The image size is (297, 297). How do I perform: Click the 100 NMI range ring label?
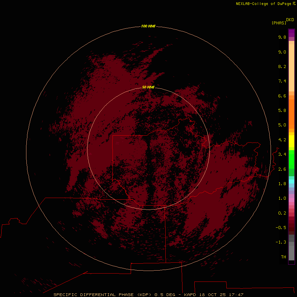coord(148,26)
